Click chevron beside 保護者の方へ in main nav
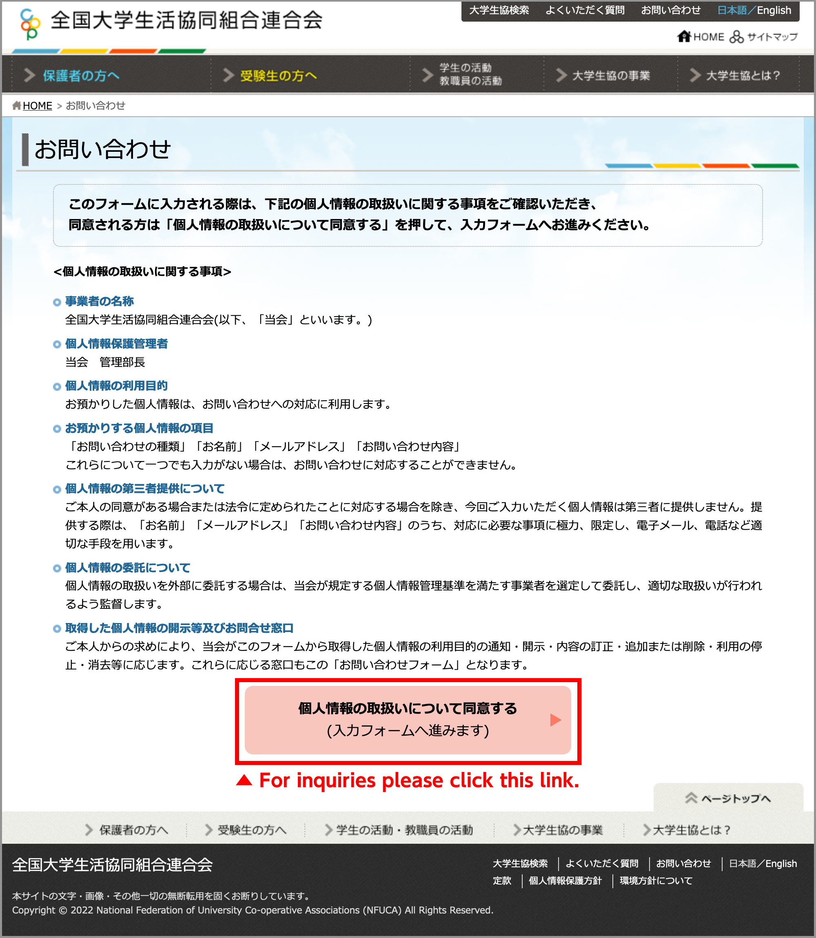This screenshot has height=938, width=816. tap(30, 75)
